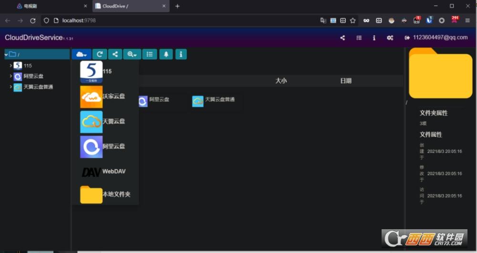This screenshot has height=253, width=477.
Task: Select 115 from the add cloud menu
Action: coord(105,72)
